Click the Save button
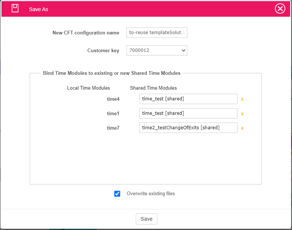This screenshot has width=292, height=230. pos(147,219)
